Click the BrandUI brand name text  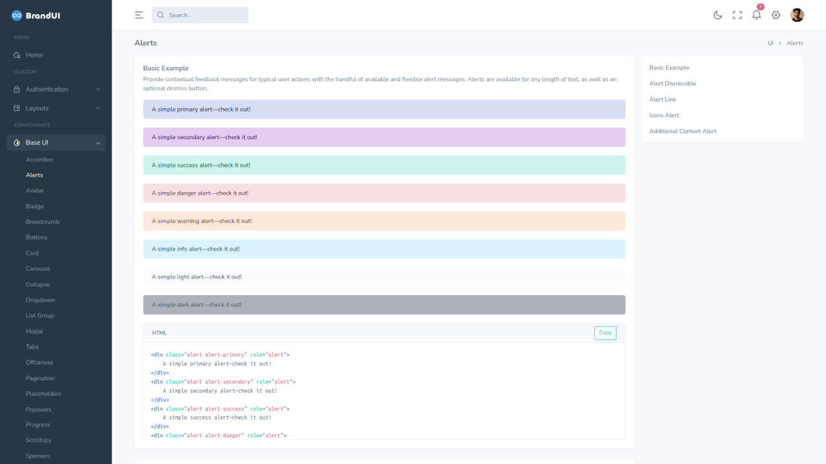click(x=43, y=15)
